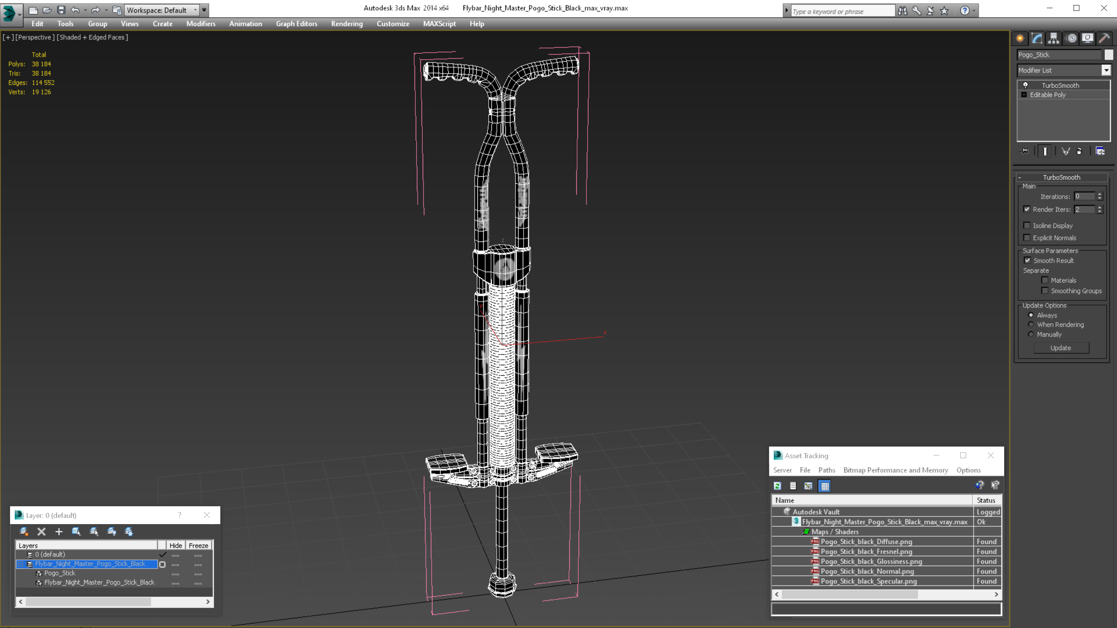
Task: Enable the Isoline Display checkbox
Action: coord(1027,225)
